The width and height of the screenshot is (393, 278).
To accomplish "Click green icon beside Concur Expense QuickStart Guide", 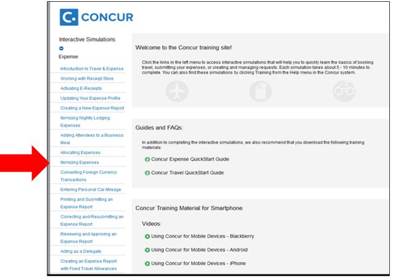I will tap(147, 159).
